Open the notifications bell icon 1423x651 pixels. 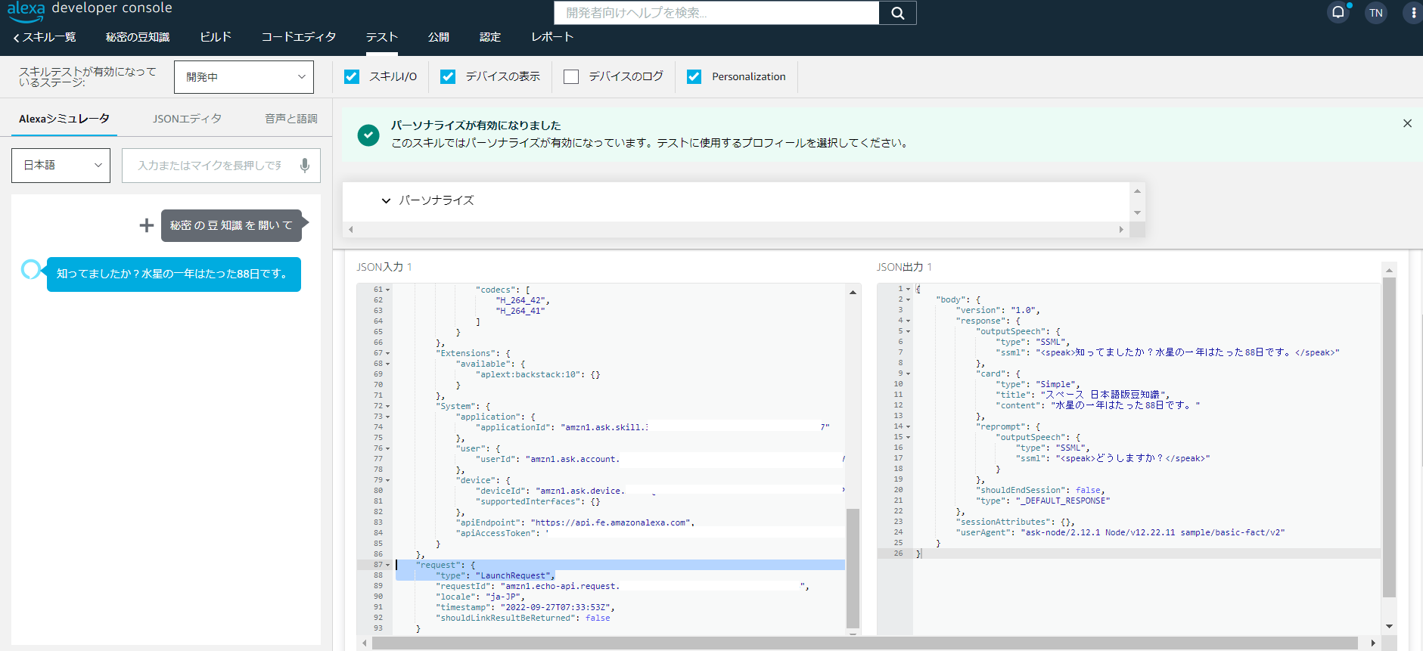click(x=1338, y=12)
